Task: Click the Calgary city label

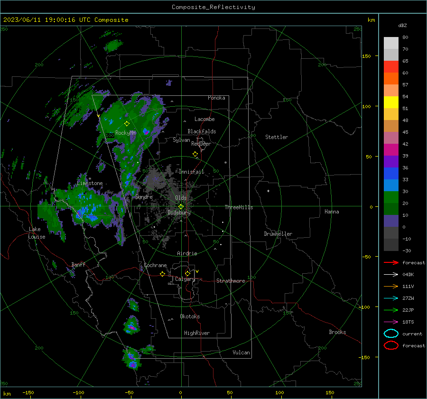Action: [x=185, y=279]
